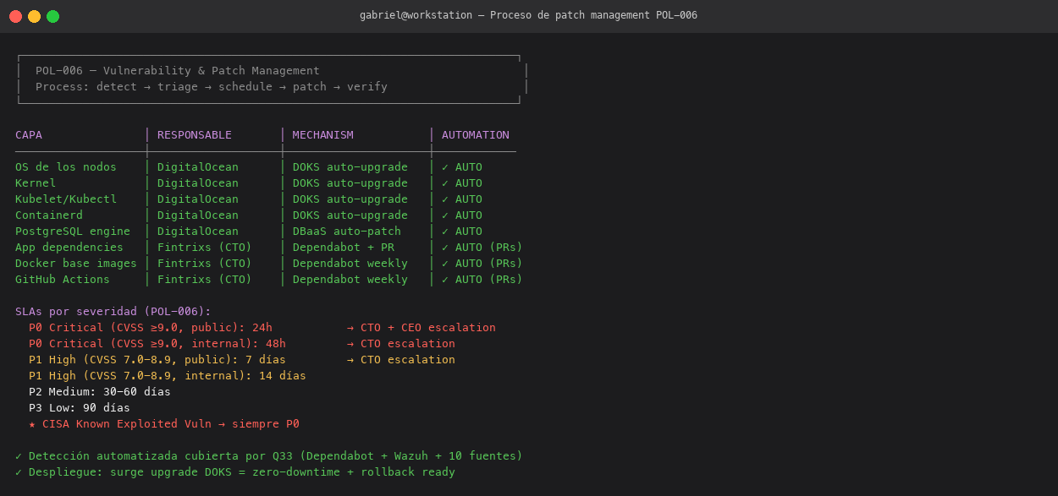Select the 'Containerd' row label
Screen dimensions: 1058x496
(49, 215)
